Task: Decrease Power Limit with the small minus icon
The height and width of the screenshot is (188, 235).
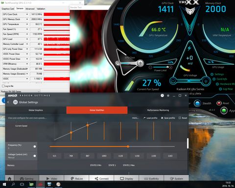Action: pyautogui.click(x=150, y=68)
